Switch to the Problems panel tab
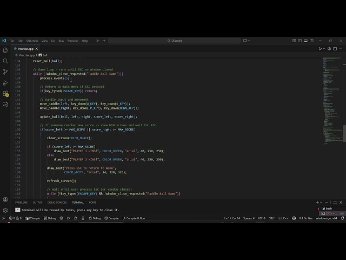 (22, 202)
